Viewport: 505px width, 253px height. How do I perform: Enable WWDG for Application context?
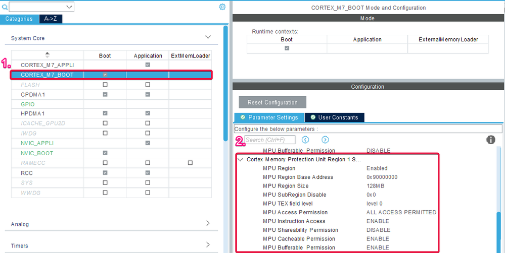point(148,193)
